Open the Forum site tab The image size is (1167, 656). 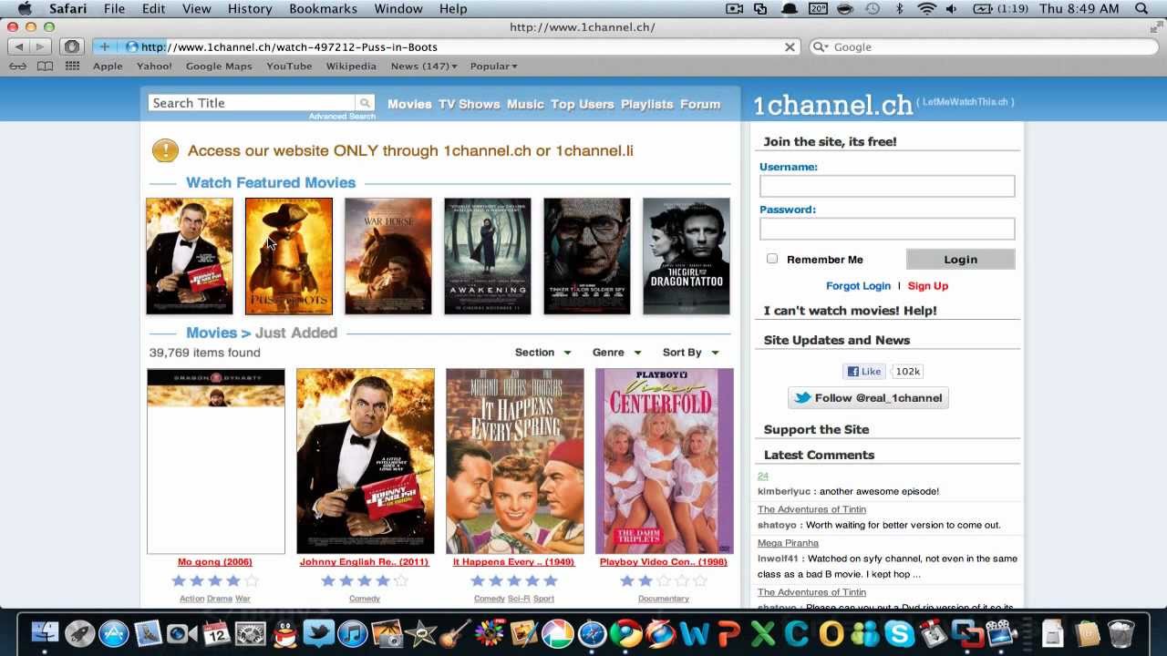(x=700, y=104)
